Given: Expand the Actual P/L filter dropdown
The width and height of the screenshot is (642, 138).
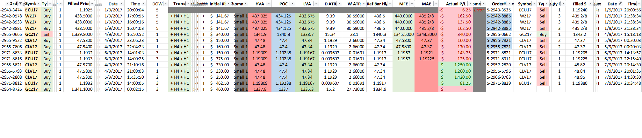Looking at the screenshot, I should tap(470, 3).
